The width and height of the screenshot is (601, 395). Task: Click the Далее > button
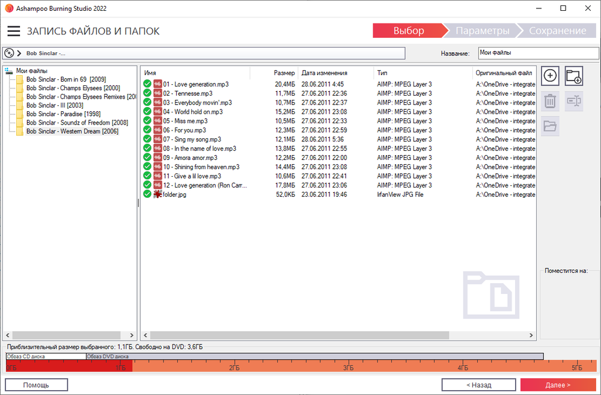558,385
